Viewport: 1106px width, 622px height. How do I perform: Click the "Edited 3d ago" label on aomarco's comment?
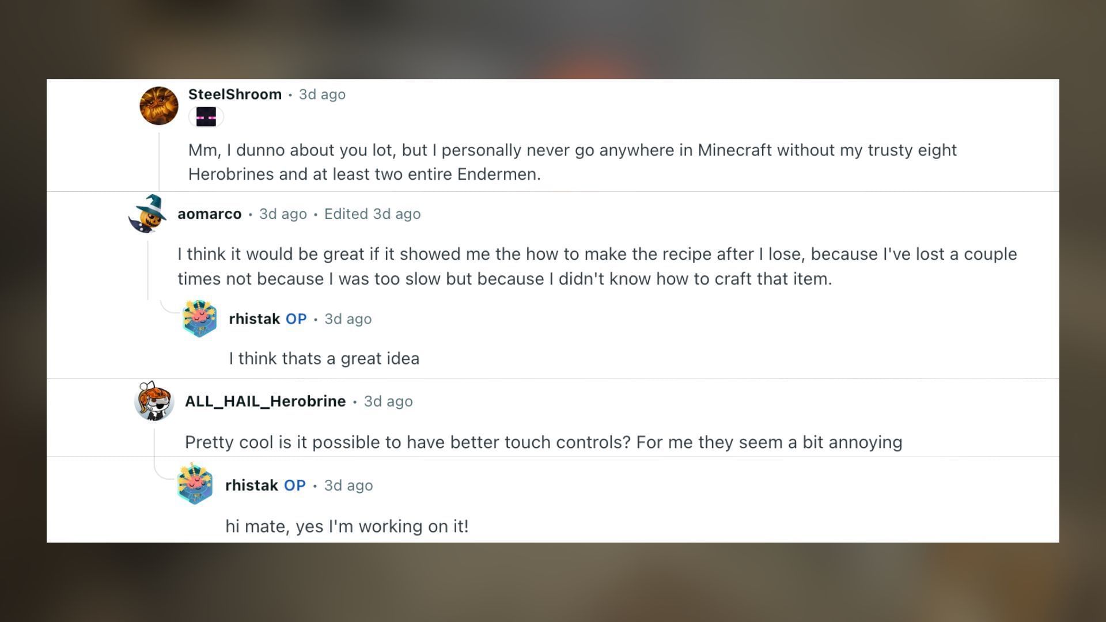pyautogui.click(x=372, y=214)
